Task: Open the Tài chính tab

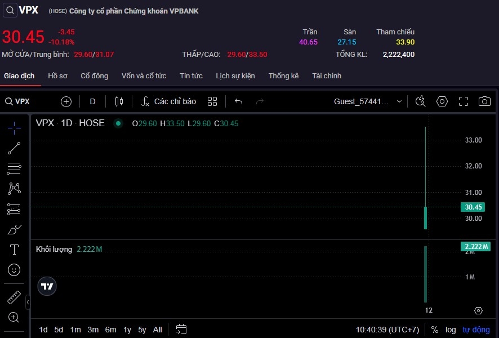Action: tap(327, 76)
